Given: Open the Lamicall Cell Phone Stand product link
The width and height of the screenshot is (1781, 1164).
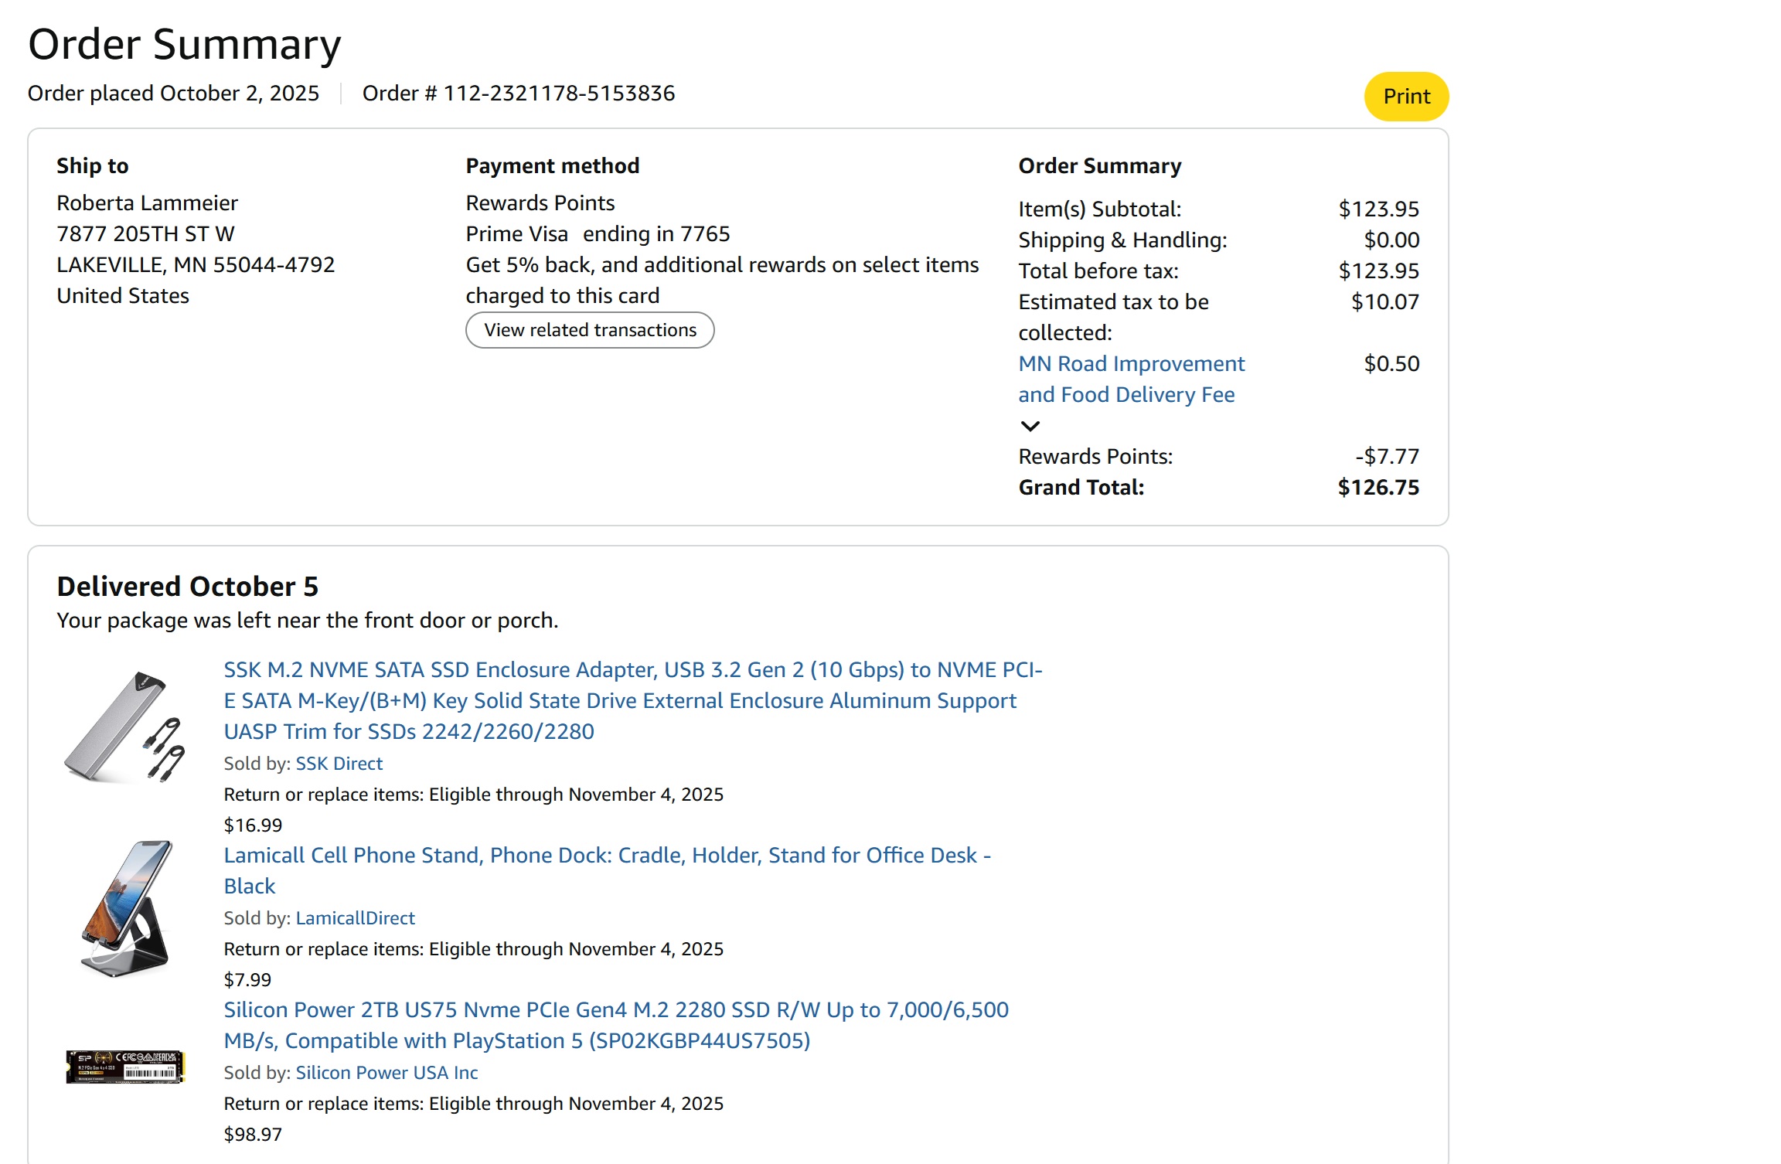Looking at the screenshot, I should coord(606,856).
